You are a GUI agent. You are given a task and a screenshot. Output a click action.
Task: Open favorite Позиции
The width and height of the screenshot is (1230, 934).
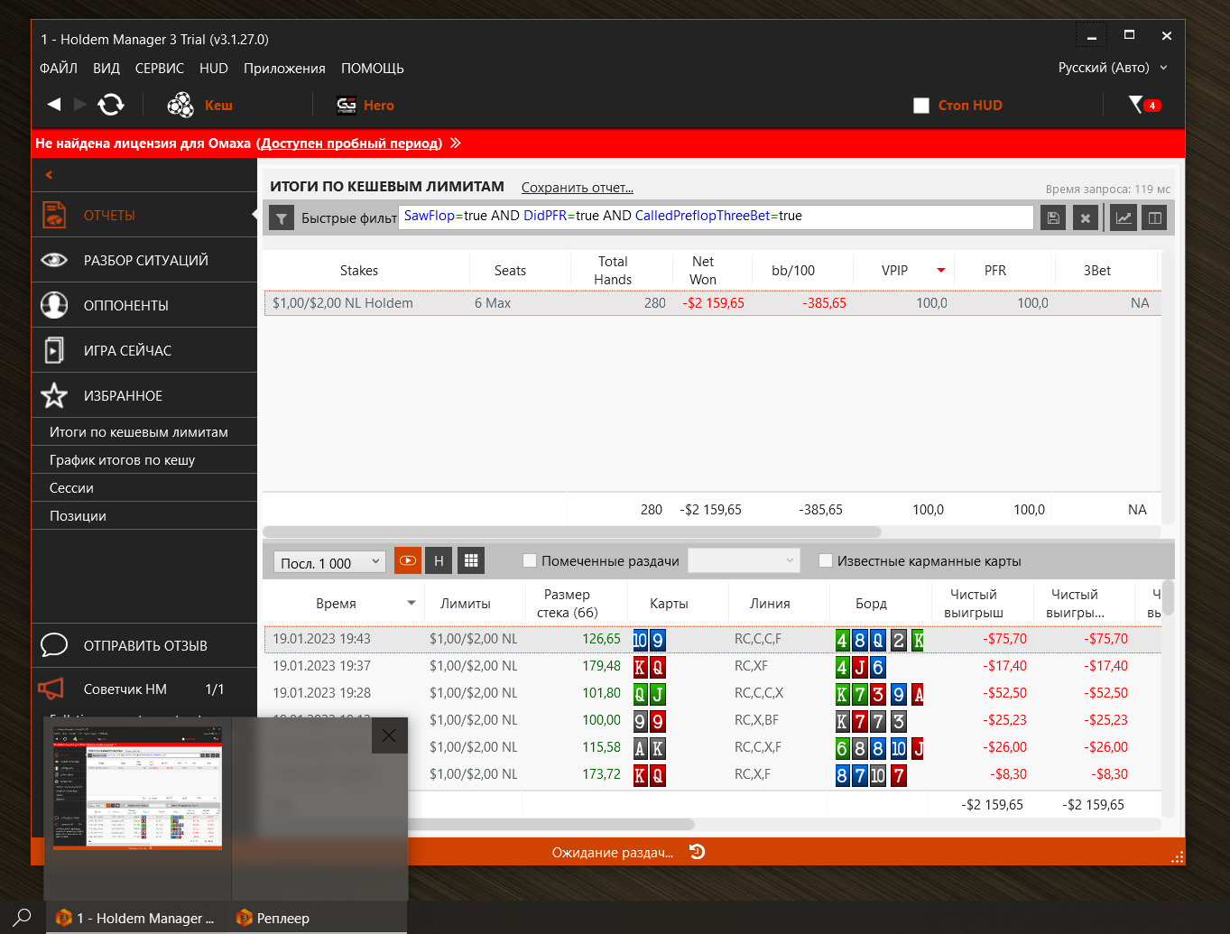[144, 515]
